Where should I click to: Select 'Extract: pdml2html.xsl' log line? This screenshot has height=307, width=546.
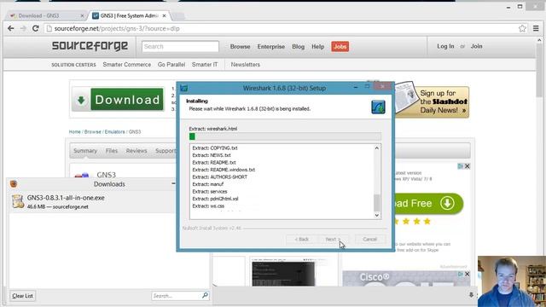[x=215, y=199]
